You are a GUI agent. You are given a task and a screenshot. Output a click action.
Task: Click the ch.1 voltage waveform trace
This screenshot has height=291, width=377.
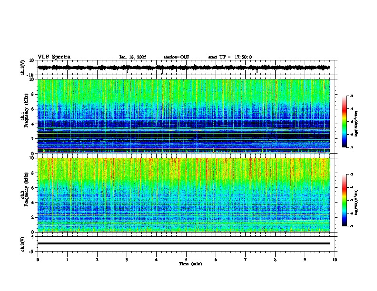click(x=184, y=68)
